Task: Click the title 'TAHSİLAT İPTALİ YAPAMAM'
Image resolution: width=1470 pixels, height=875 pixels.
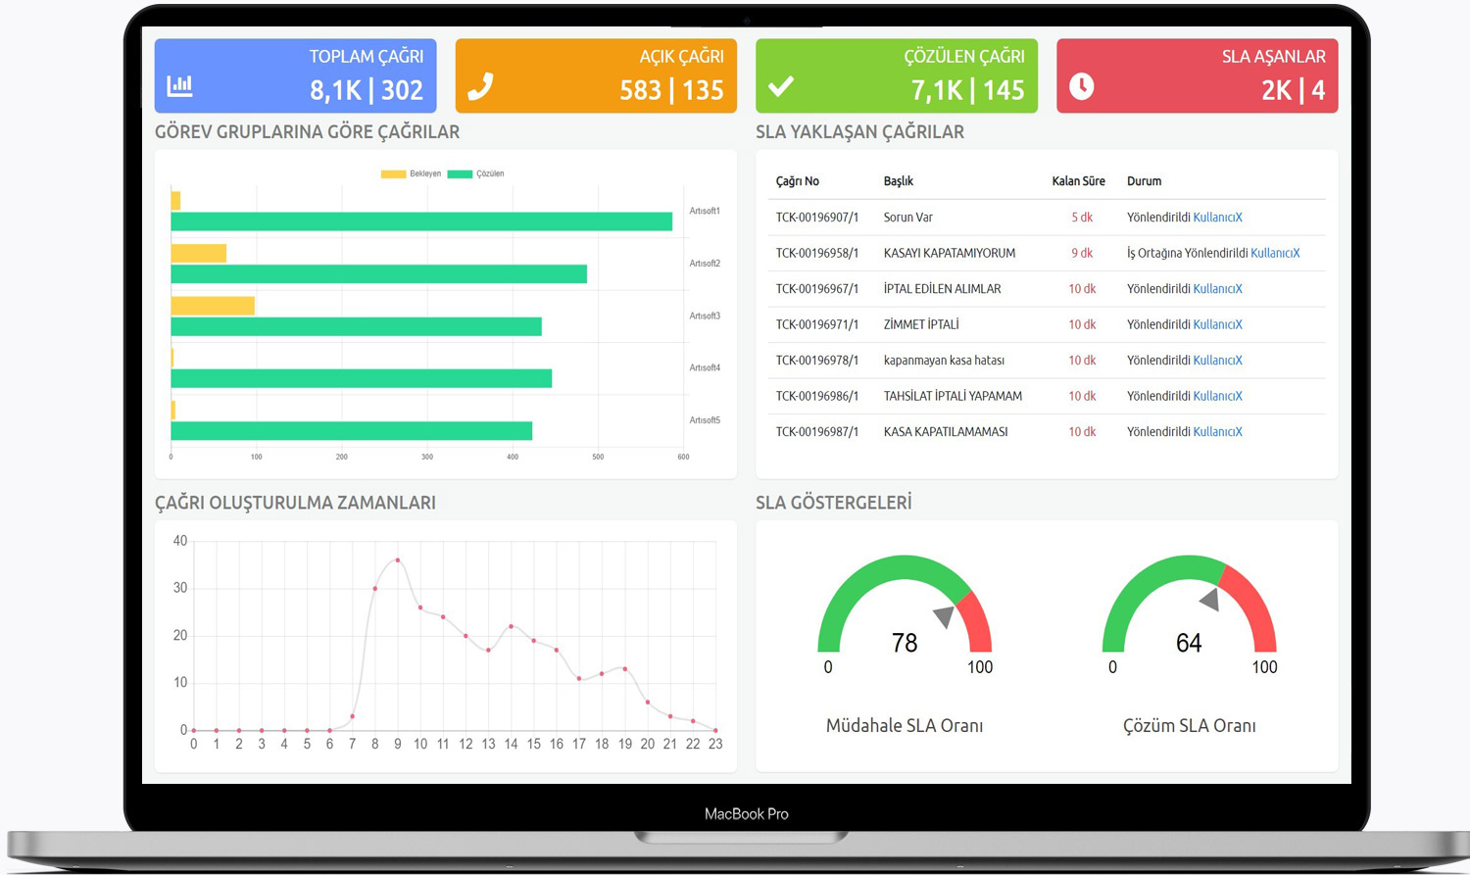Action: [x=953, y=396]
